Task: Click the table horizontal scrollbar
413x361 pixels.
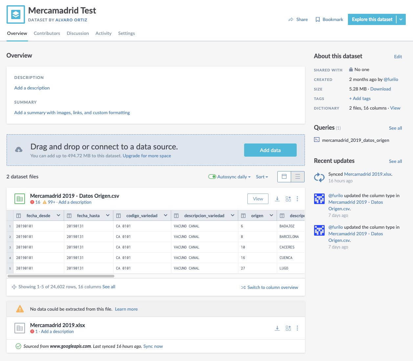Action: [x=61, y=276]
